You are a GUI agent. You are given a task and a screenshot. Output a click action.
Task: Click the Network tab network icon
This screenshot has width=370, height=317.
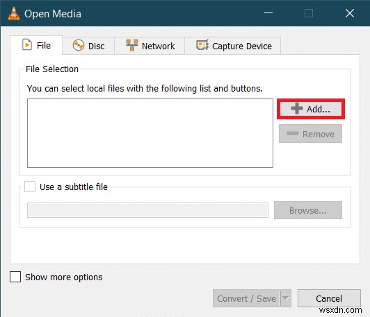pyautogui.click(x=132, y=45)
